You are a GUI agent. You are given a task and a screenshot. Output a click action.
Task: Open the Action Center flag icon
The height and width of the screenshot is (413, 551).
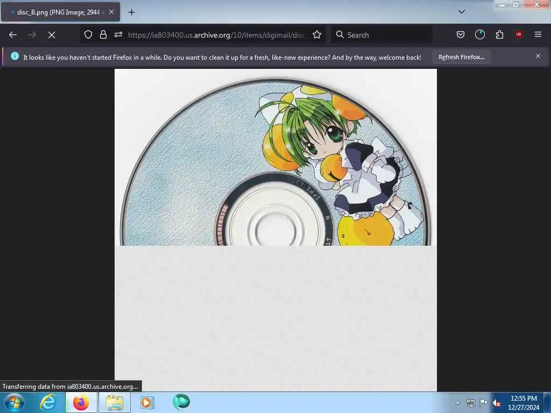click(x=484, y=402)
